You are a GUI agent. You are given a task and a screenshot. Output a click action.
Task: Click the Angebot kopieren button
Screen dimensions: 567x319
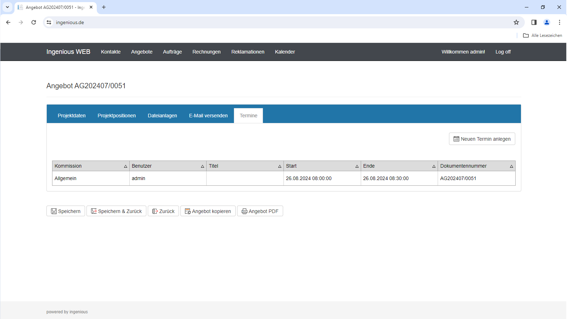[x=208, y=211]
